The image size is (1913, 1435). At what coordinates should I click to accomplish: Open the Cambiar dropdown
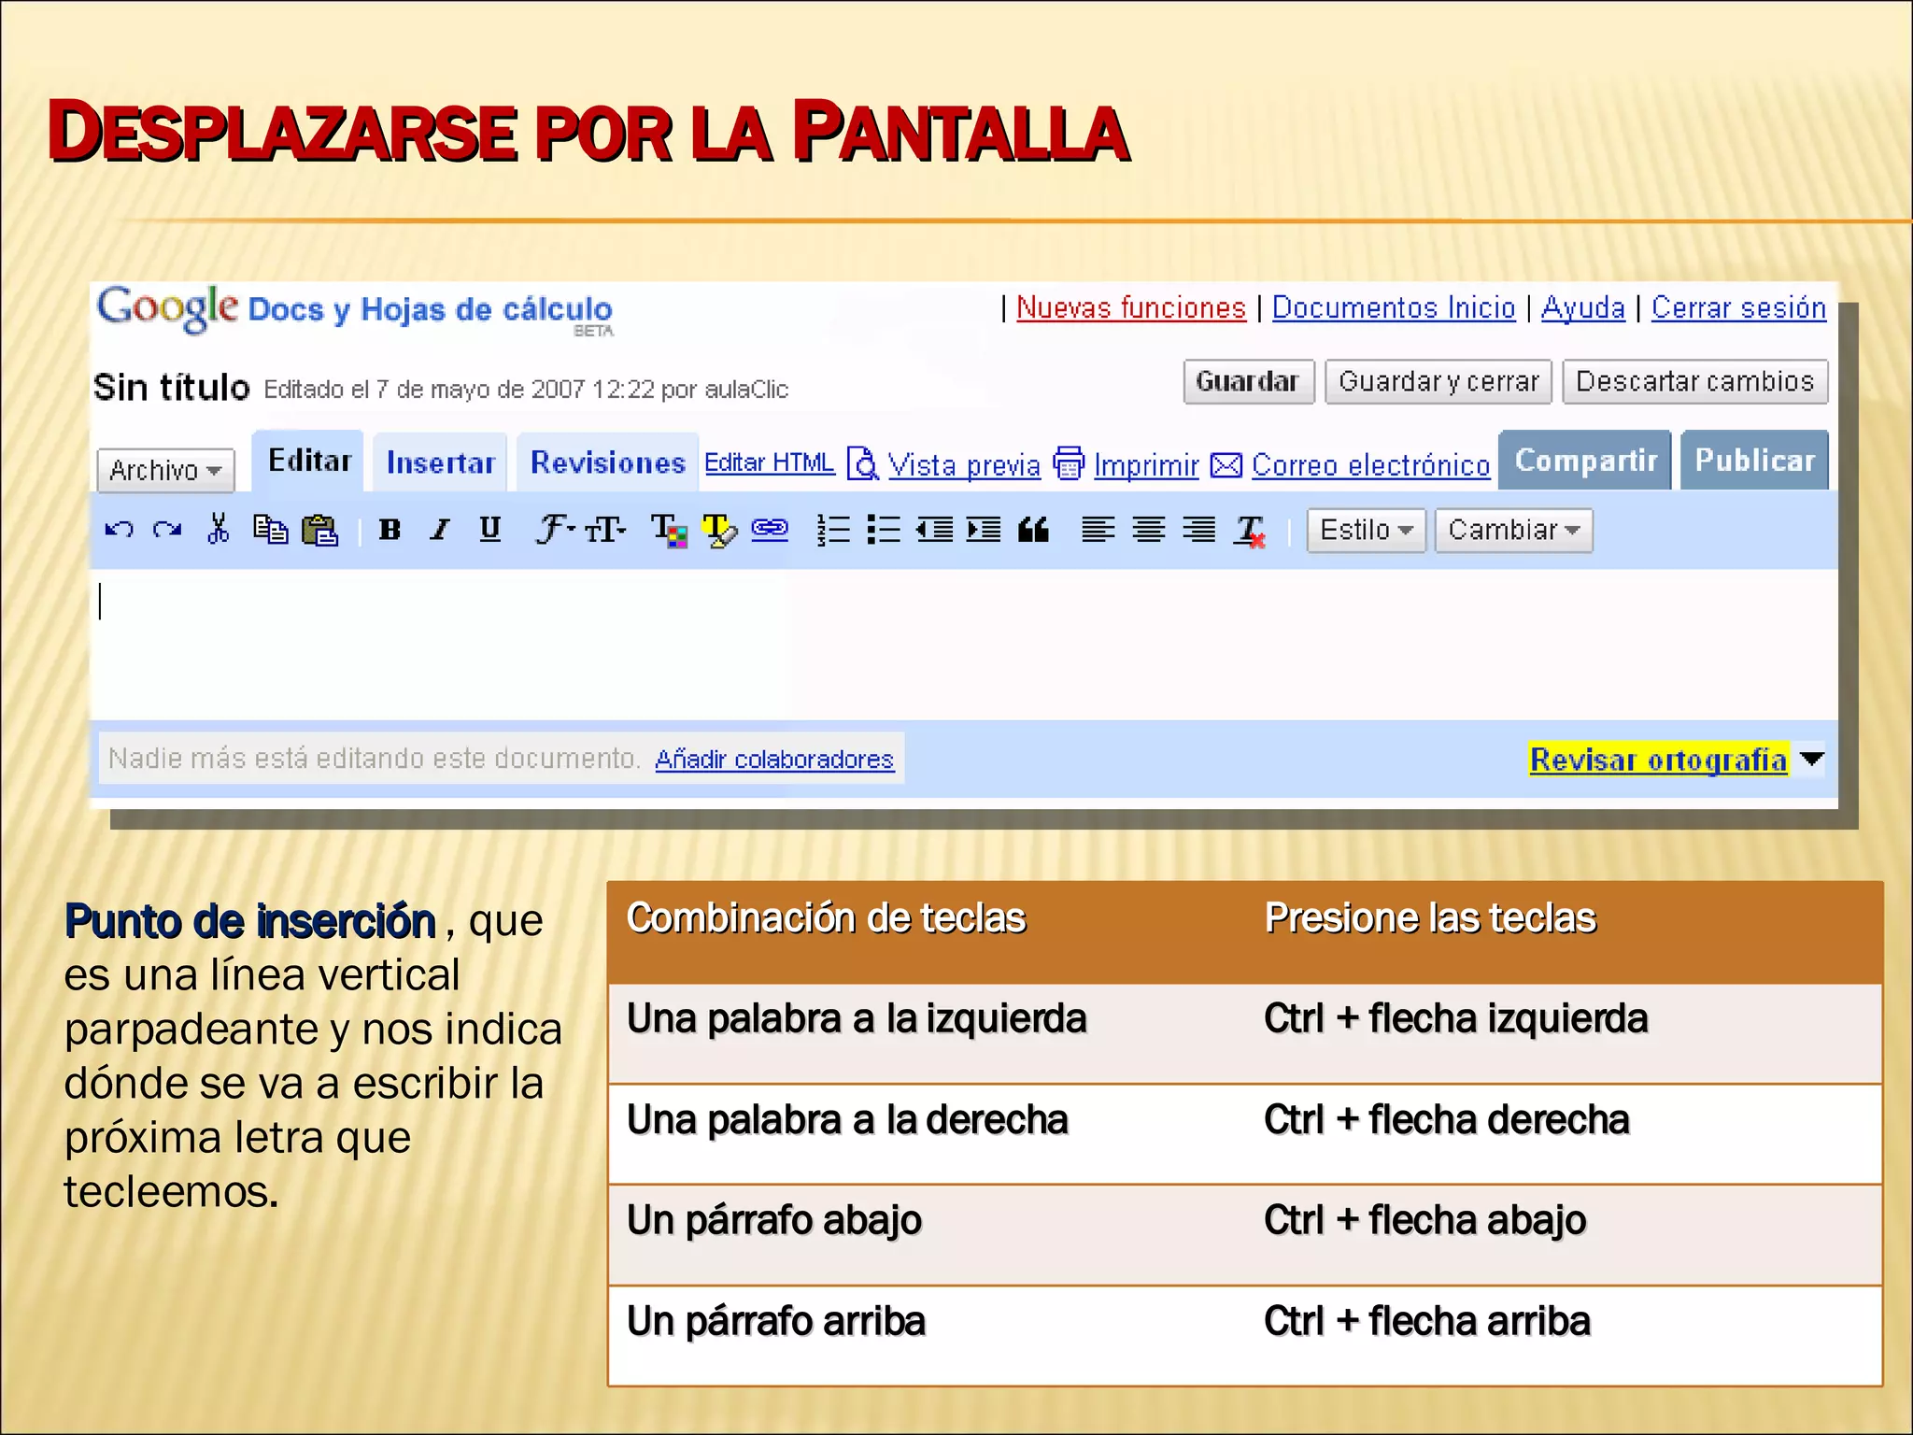(x=1513, y=531)
